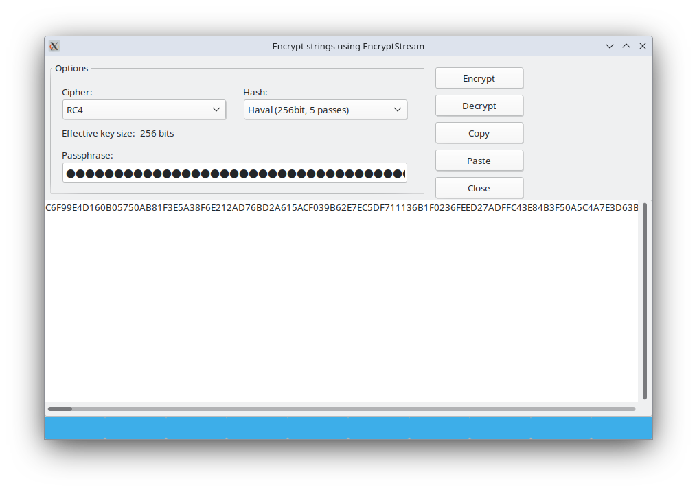
Task: Click the Decrypt button
Action: click(x=479, y=106)
